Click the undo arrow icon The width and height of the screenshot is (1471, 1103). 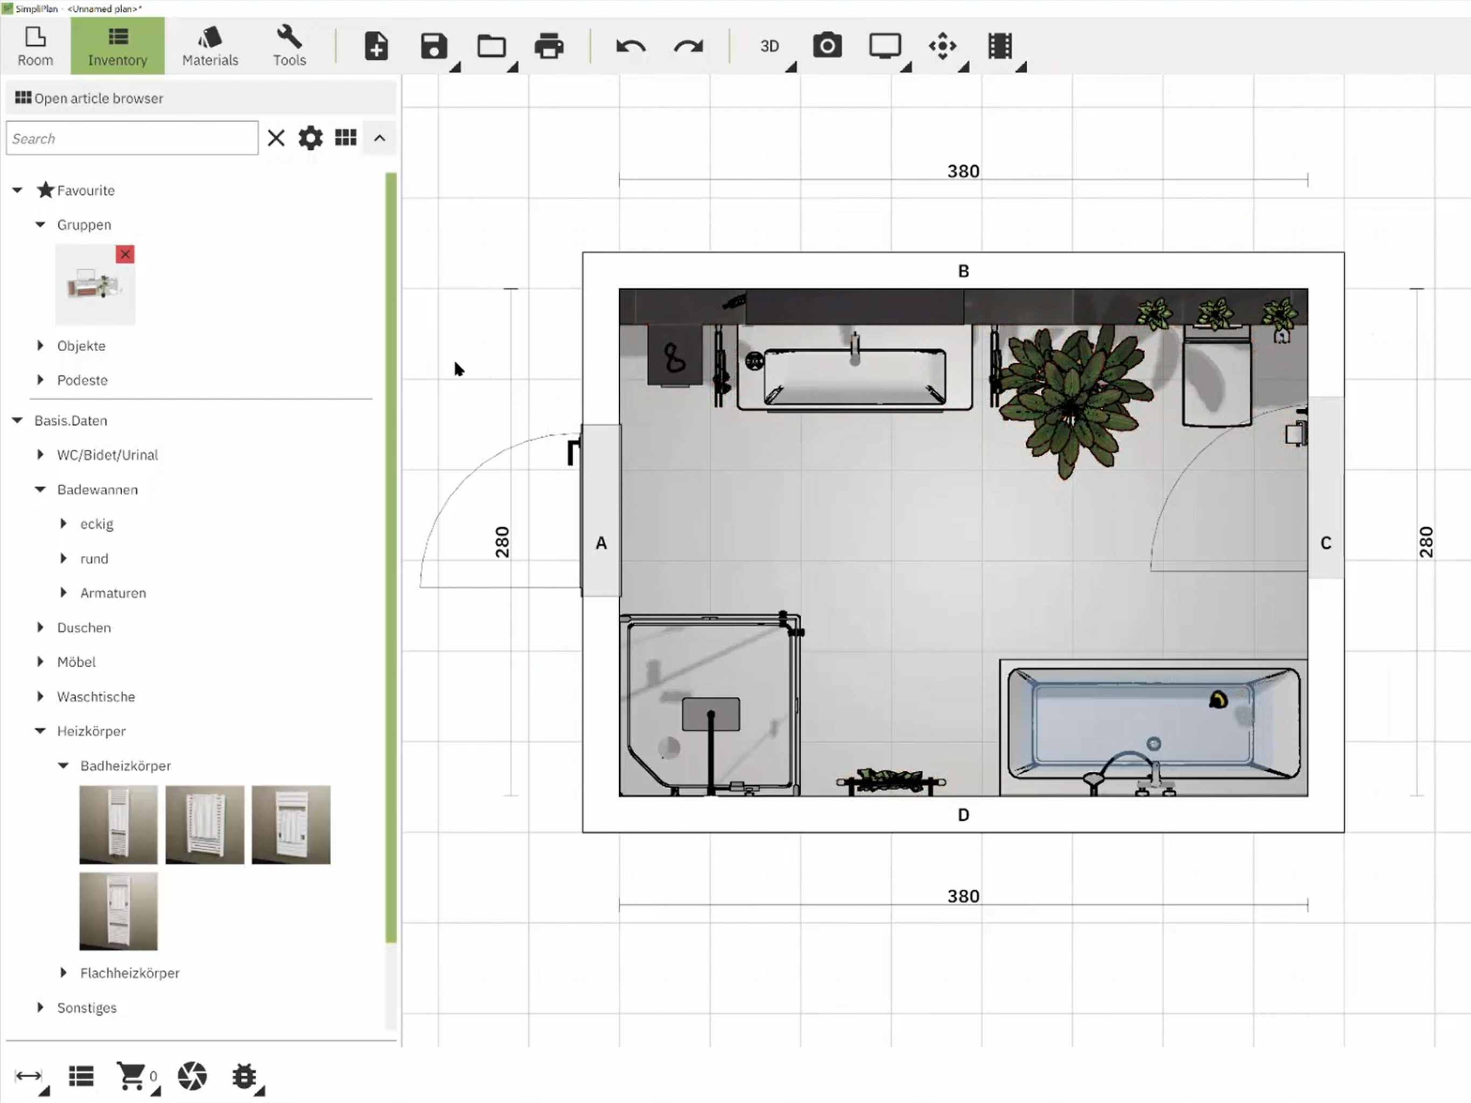point(631,46)
